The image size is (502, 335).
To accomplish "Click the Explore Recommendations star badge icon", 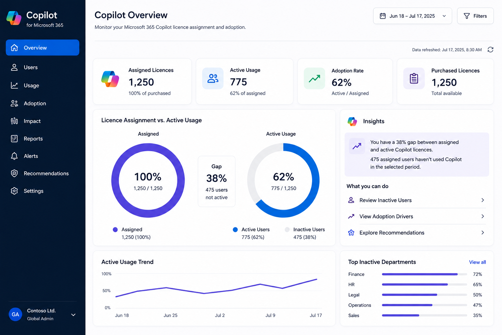I will 351,233.
